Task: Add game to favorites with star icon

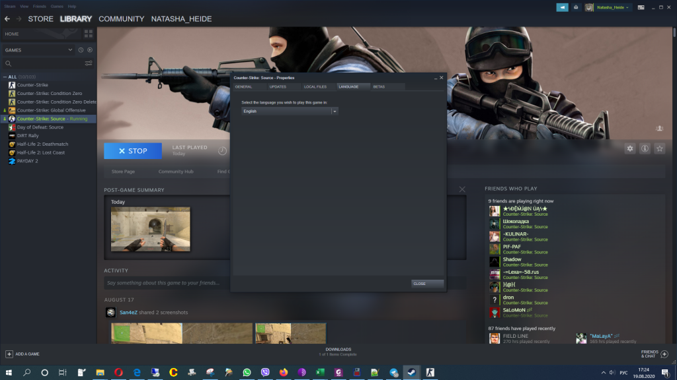Action: [x=659, y=148]
